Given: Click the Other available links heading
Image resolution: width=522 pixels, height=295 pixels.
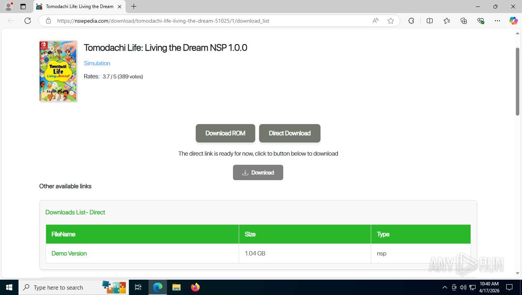Looking at the screenshot, I should coord(65,186).
